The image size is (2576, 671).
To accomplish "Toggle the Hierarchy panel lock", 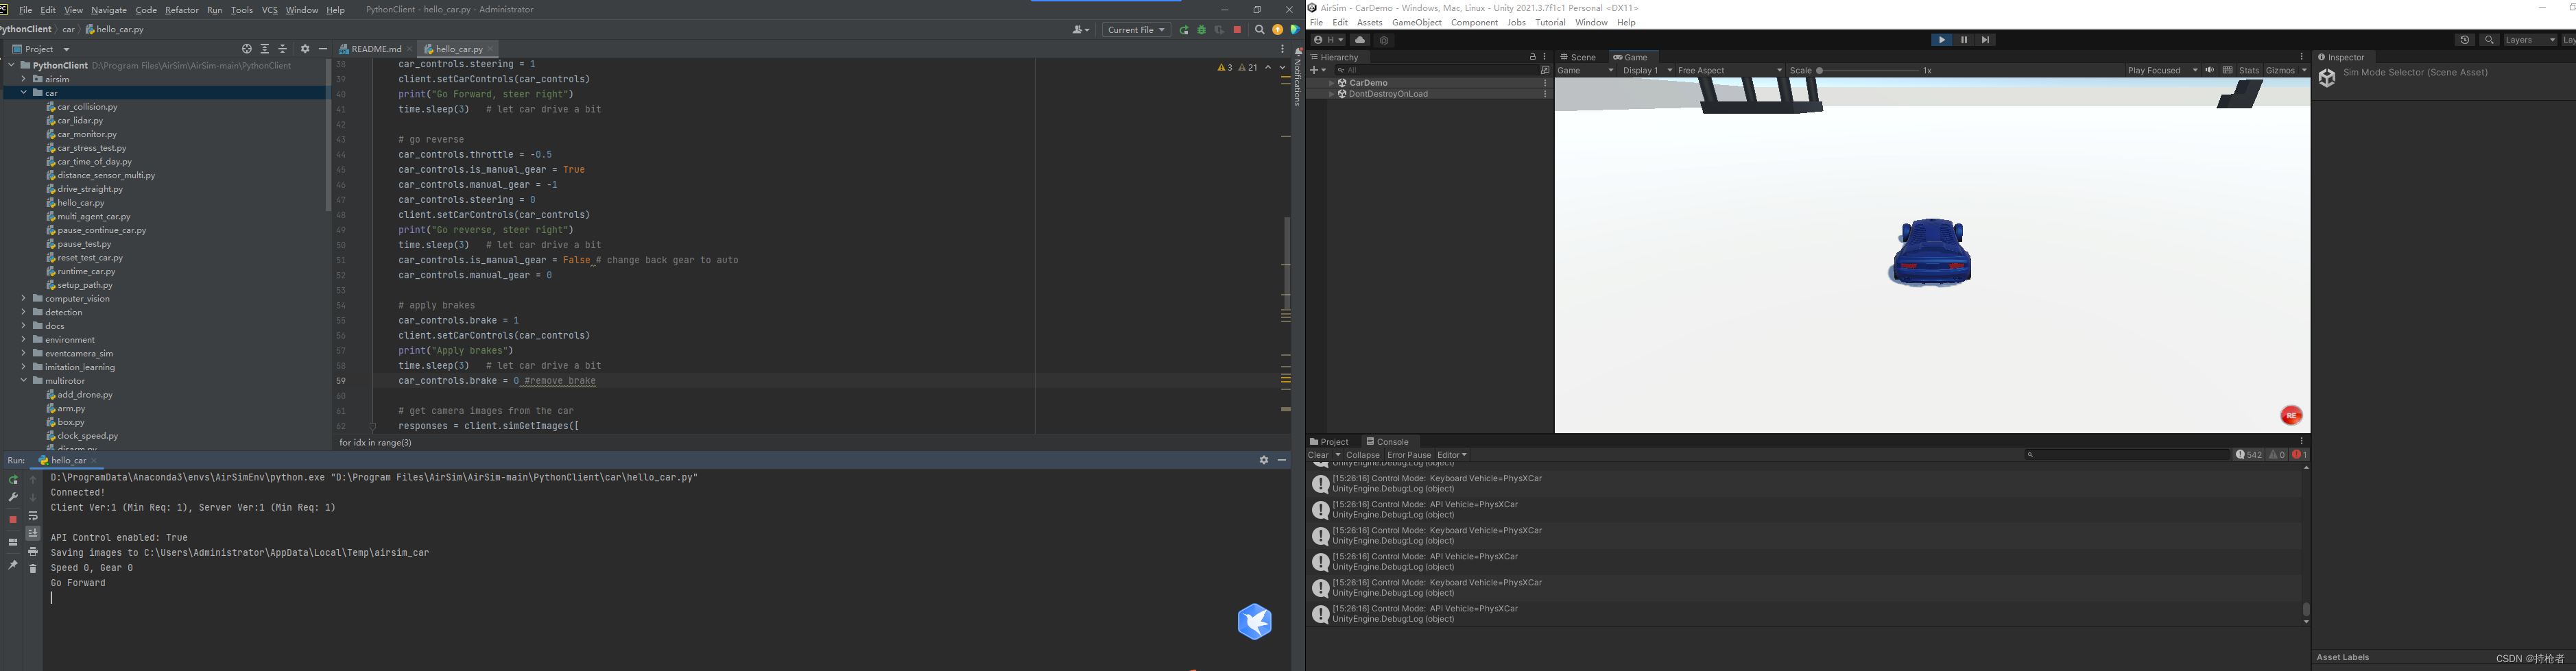I will [1532, 57].
